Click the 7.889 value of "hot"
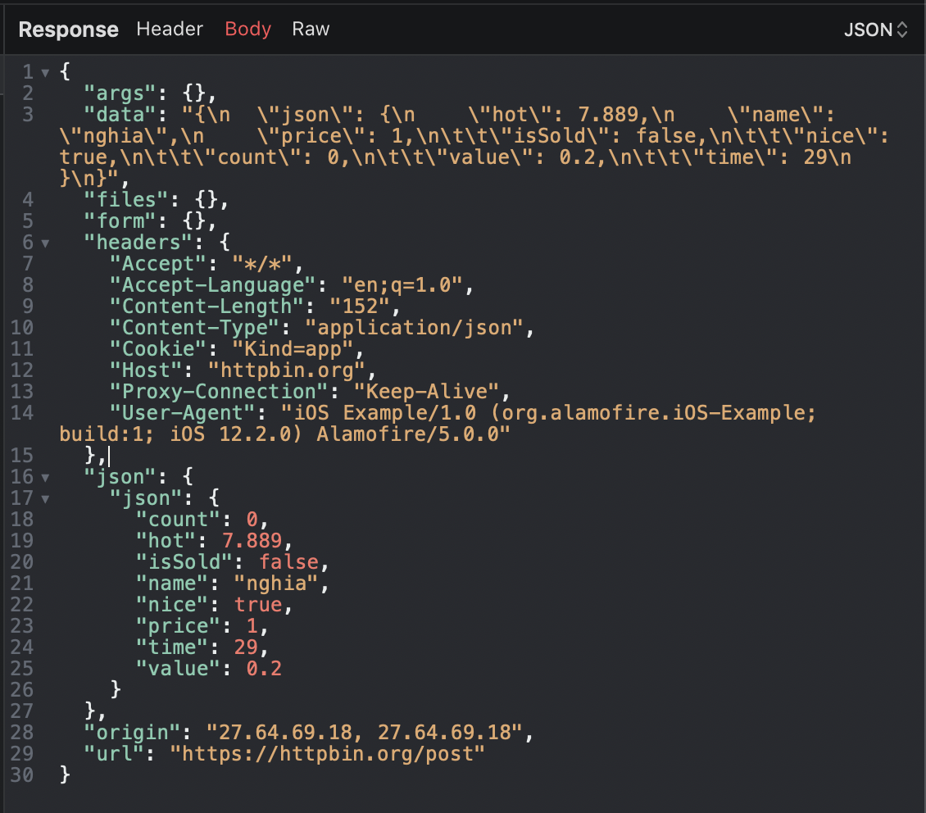Image resolution: width=926 pixels, height=813 pixels. point(252,540)
